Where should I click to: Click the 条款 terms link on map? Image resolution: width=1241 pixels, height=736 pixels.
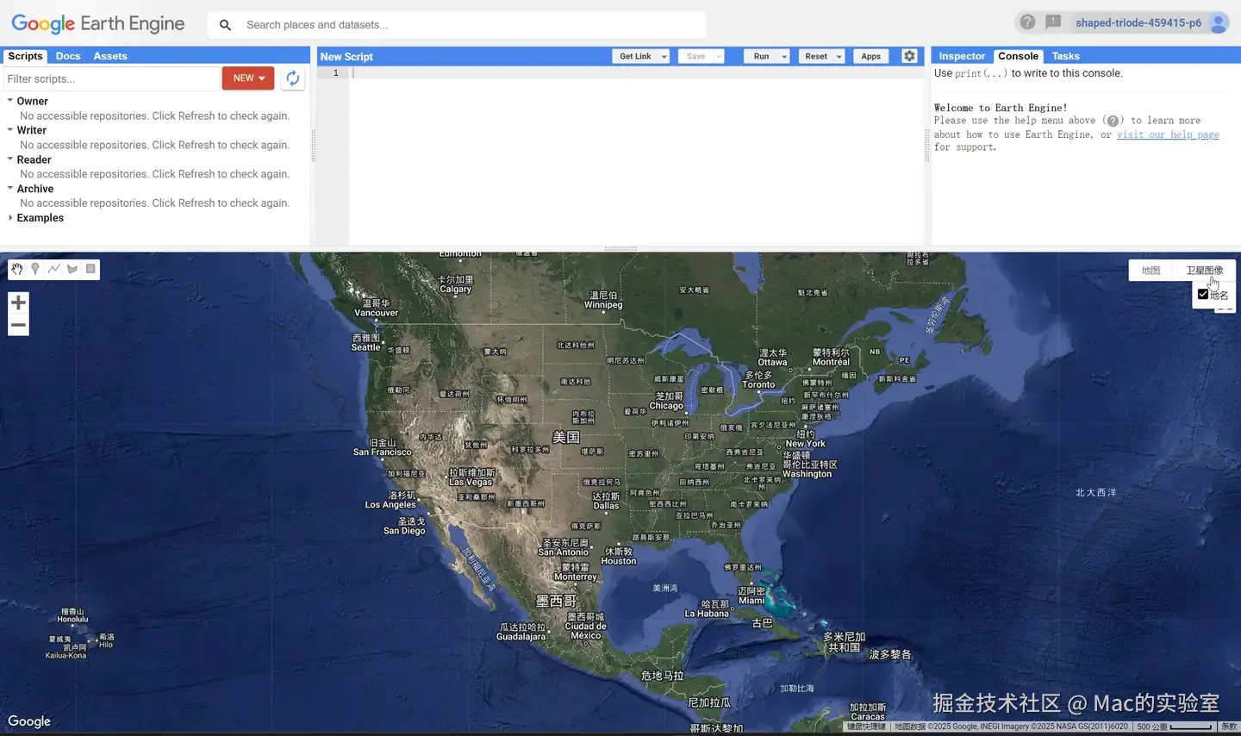pos(1229,727)
